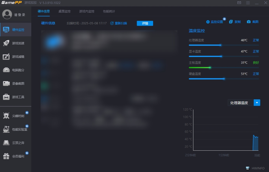Open 性能实验室 flask item
The width and height of the screenshot is (269, 172).
[15, 129]
